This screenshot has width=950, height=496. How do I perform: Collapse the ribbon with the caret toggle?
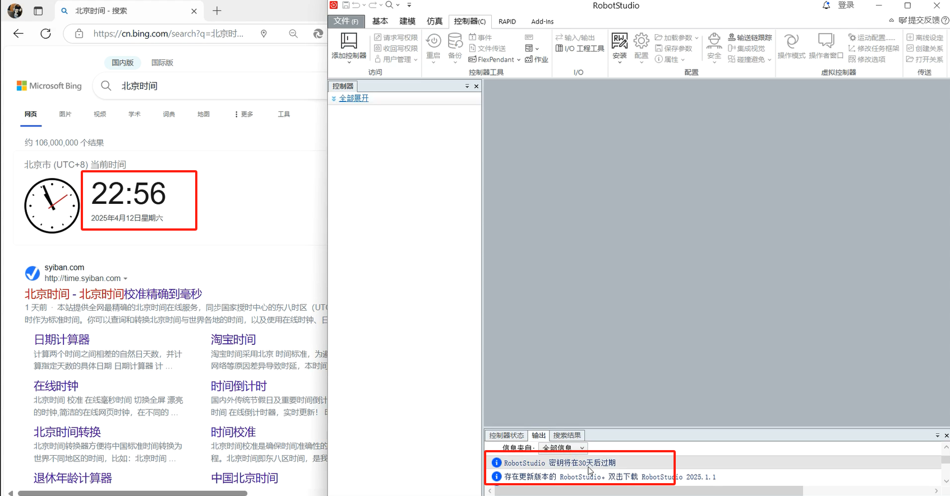tap(892, 20)
